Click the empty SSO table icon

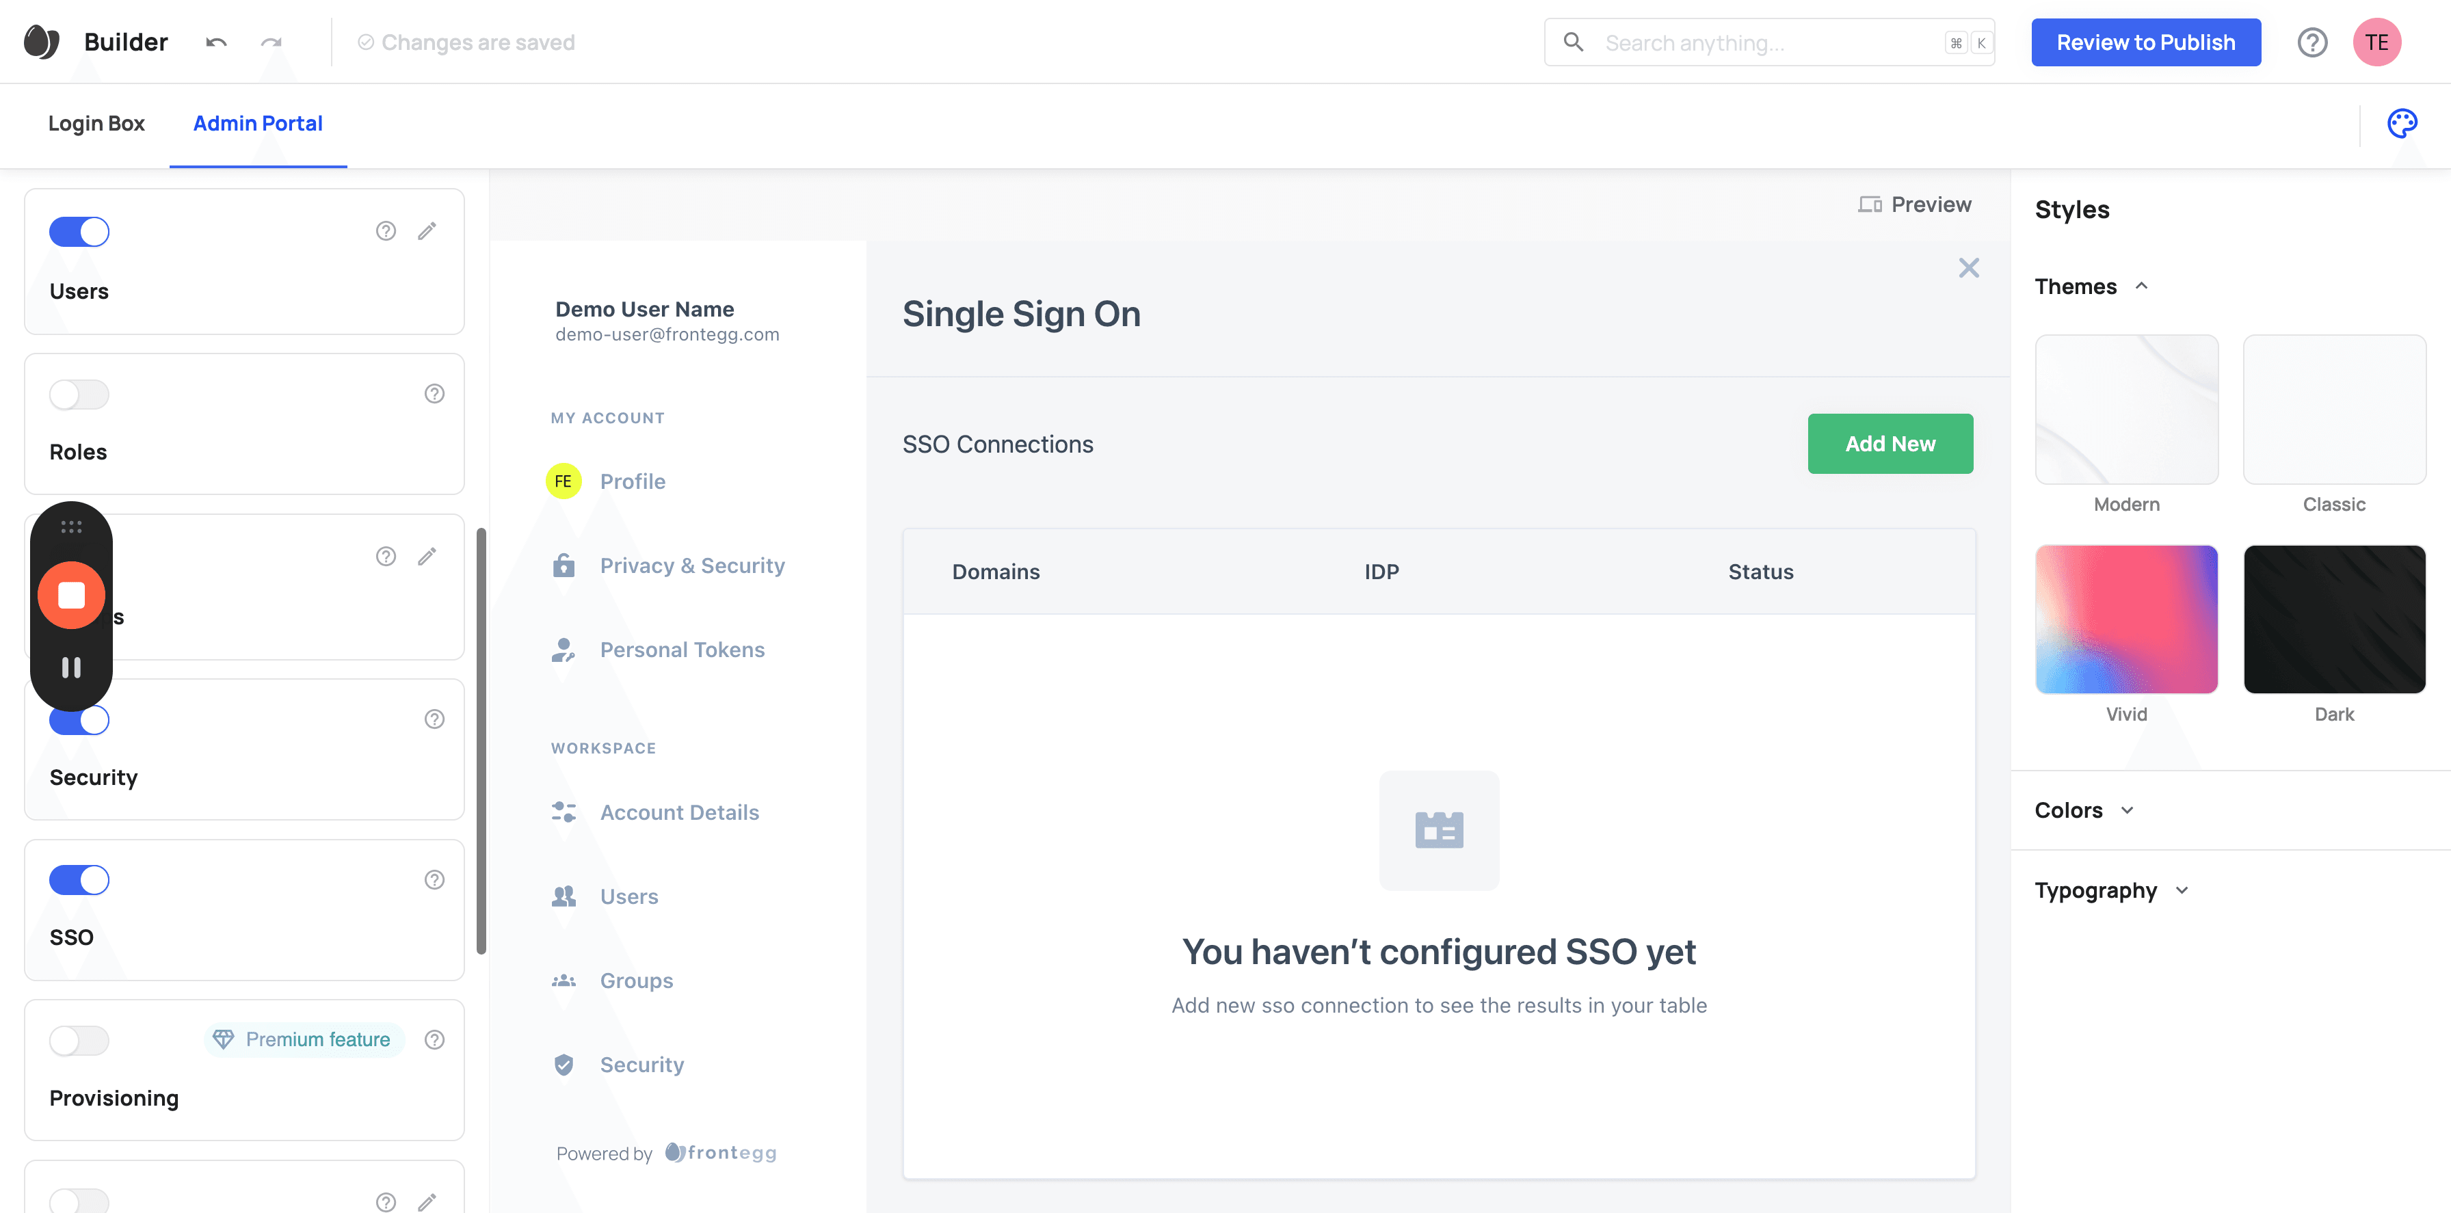coord(1439,829)
